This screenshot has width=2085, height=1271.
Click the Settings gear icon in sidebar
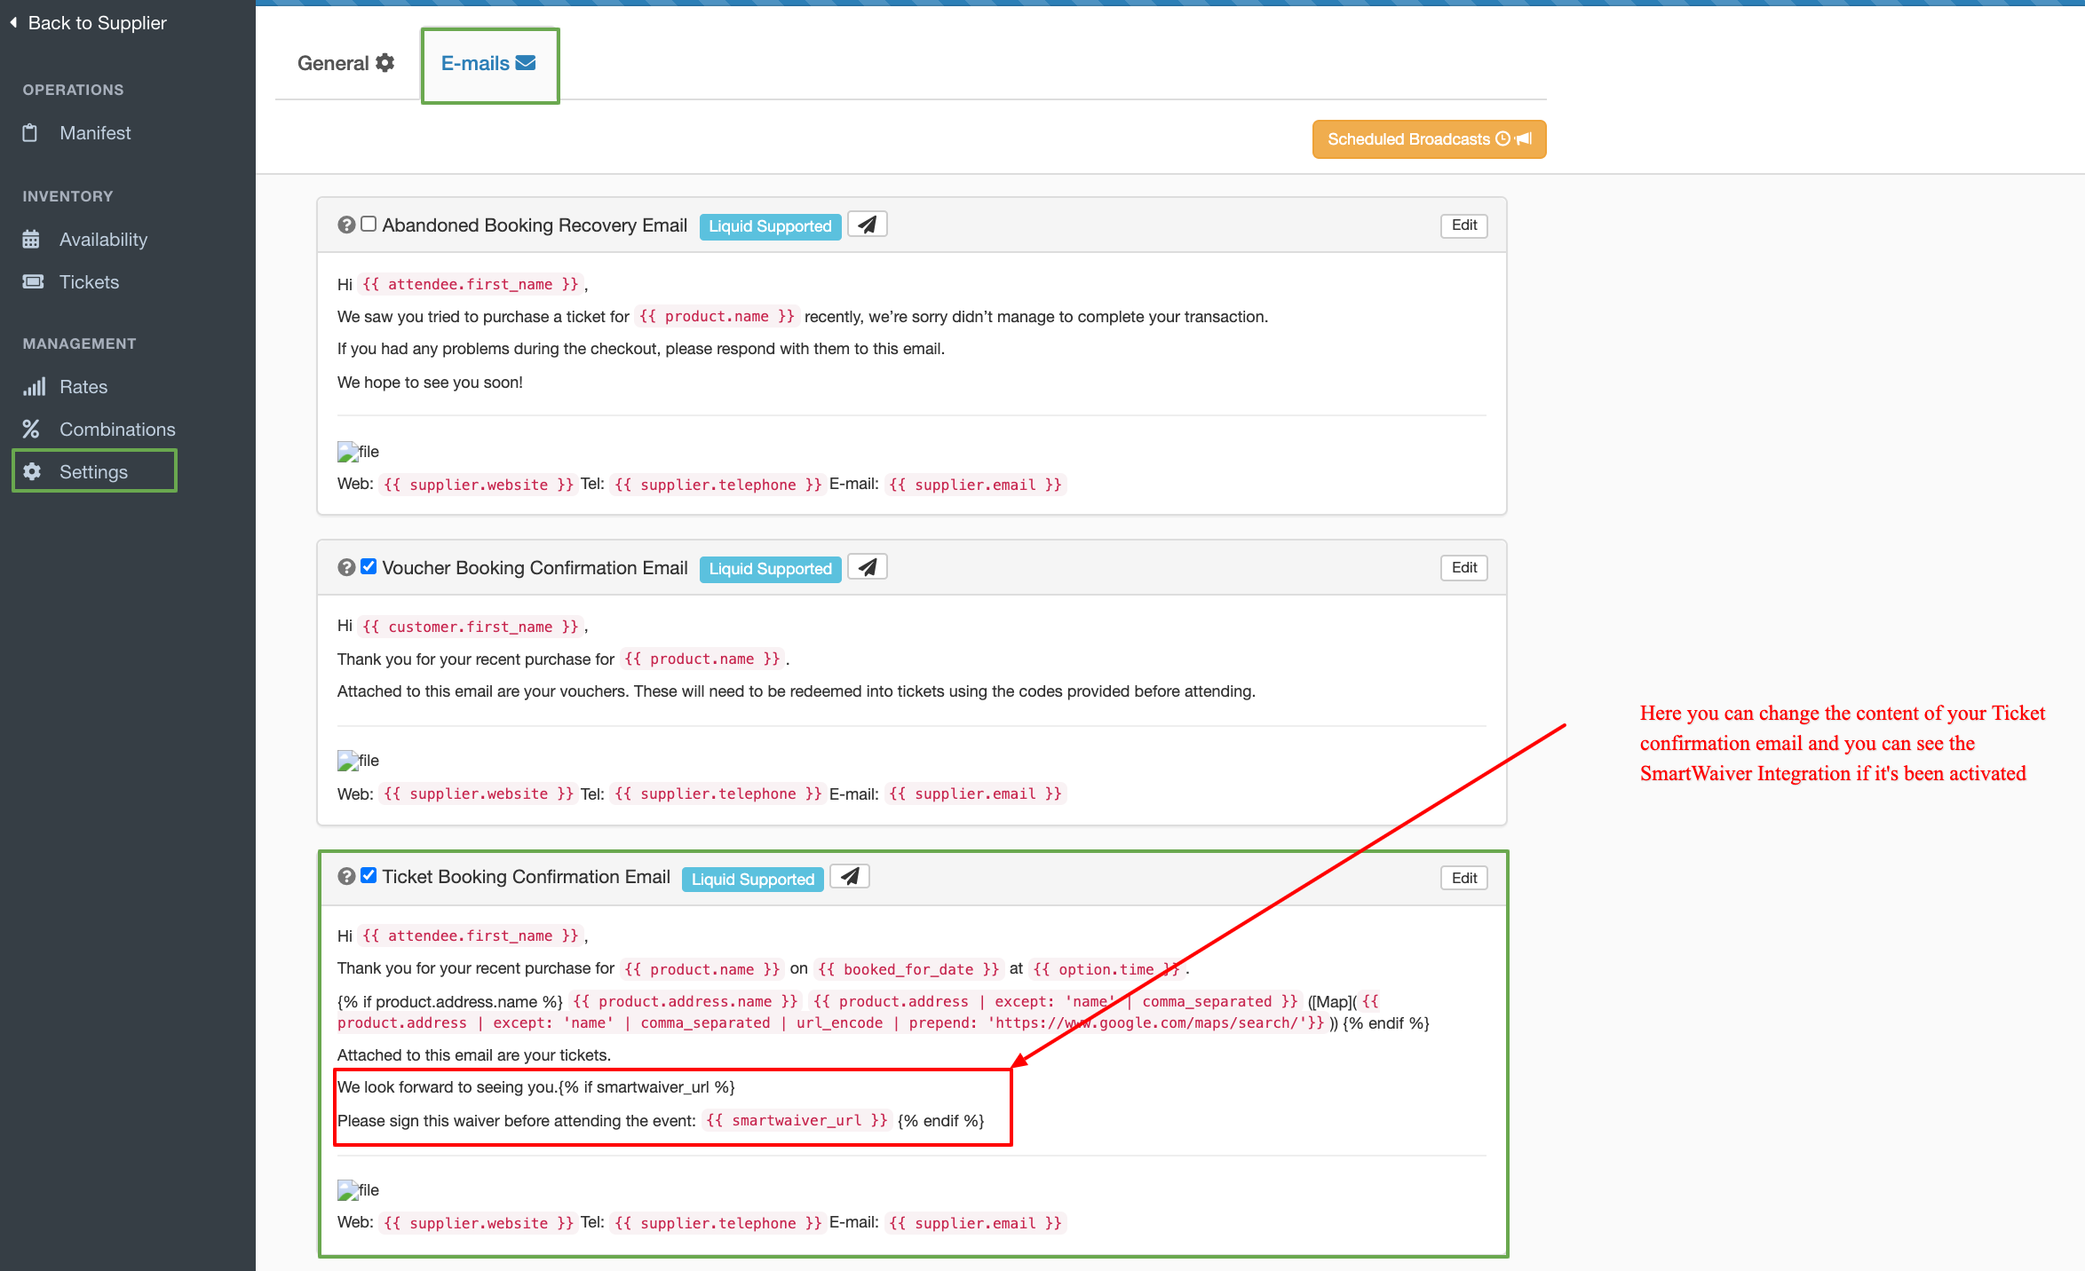tap(33, 471)
